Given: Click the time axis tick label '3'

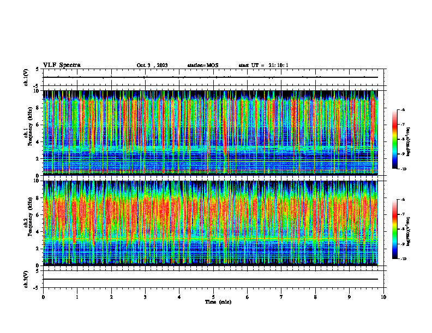Looking at the screenshot, I should (x=145, y=297).
